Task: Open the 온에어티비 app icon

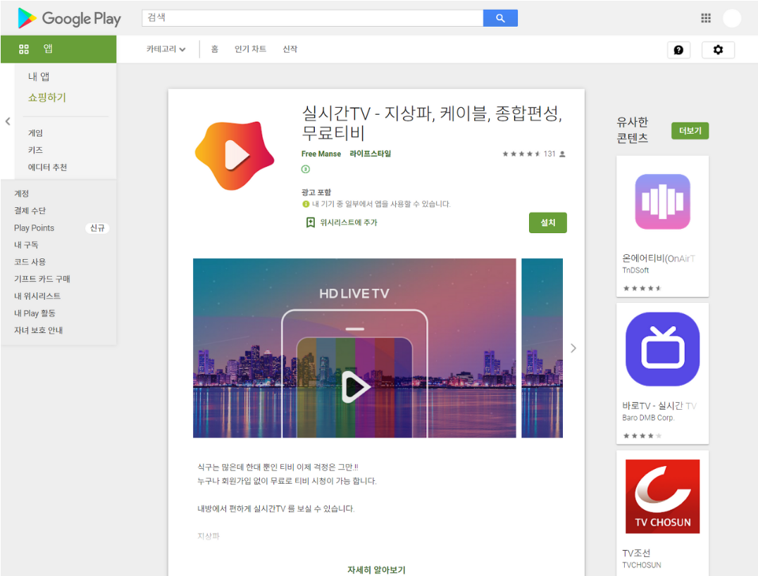Action: tap(662, 201)
